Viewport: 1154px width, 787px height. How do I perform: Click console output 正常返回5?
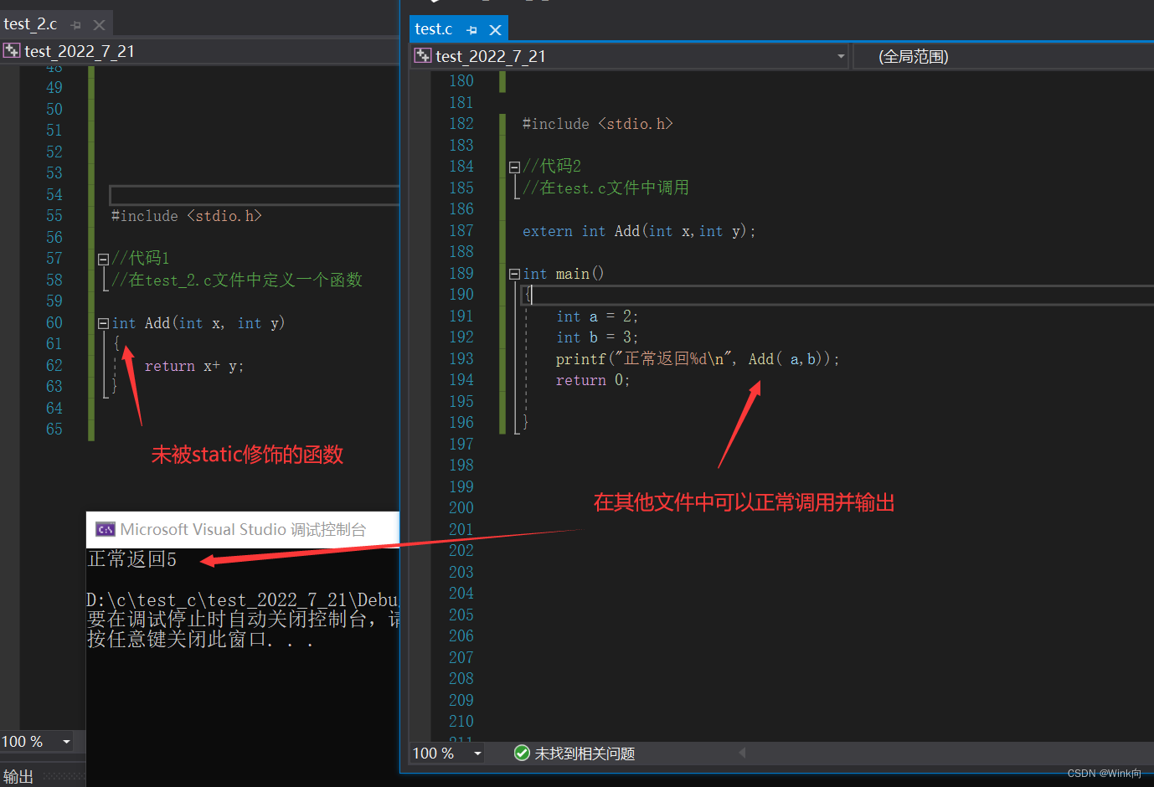(132, 559)
